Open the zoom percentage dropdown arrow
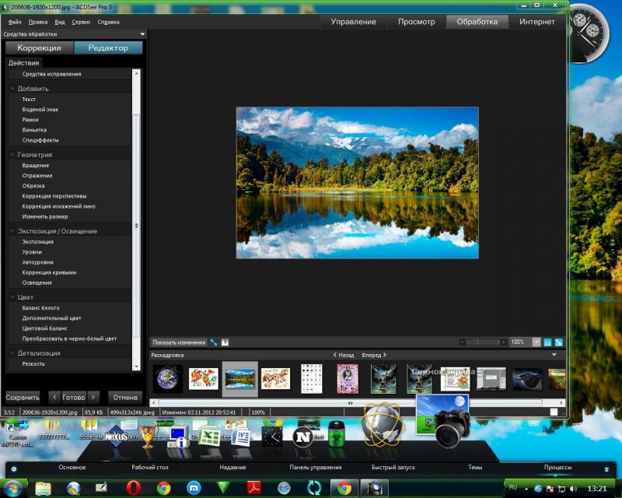The height and width of the screenshot is (498, 622). [x=536, y=342]
